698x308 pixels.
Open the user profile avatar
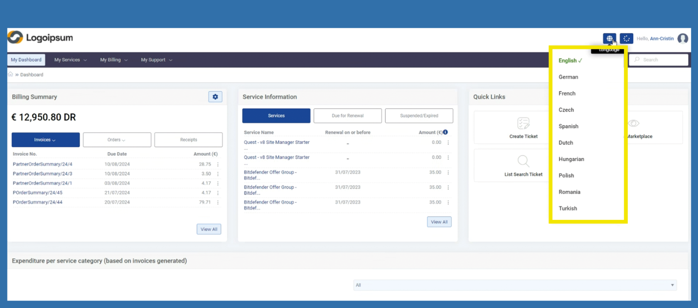point(682,39)
